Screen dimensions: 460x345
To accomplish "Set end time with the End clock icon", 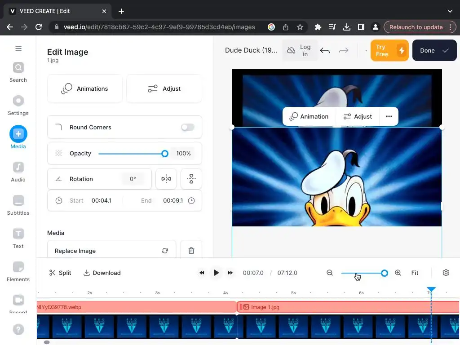I will click(191, 200).
